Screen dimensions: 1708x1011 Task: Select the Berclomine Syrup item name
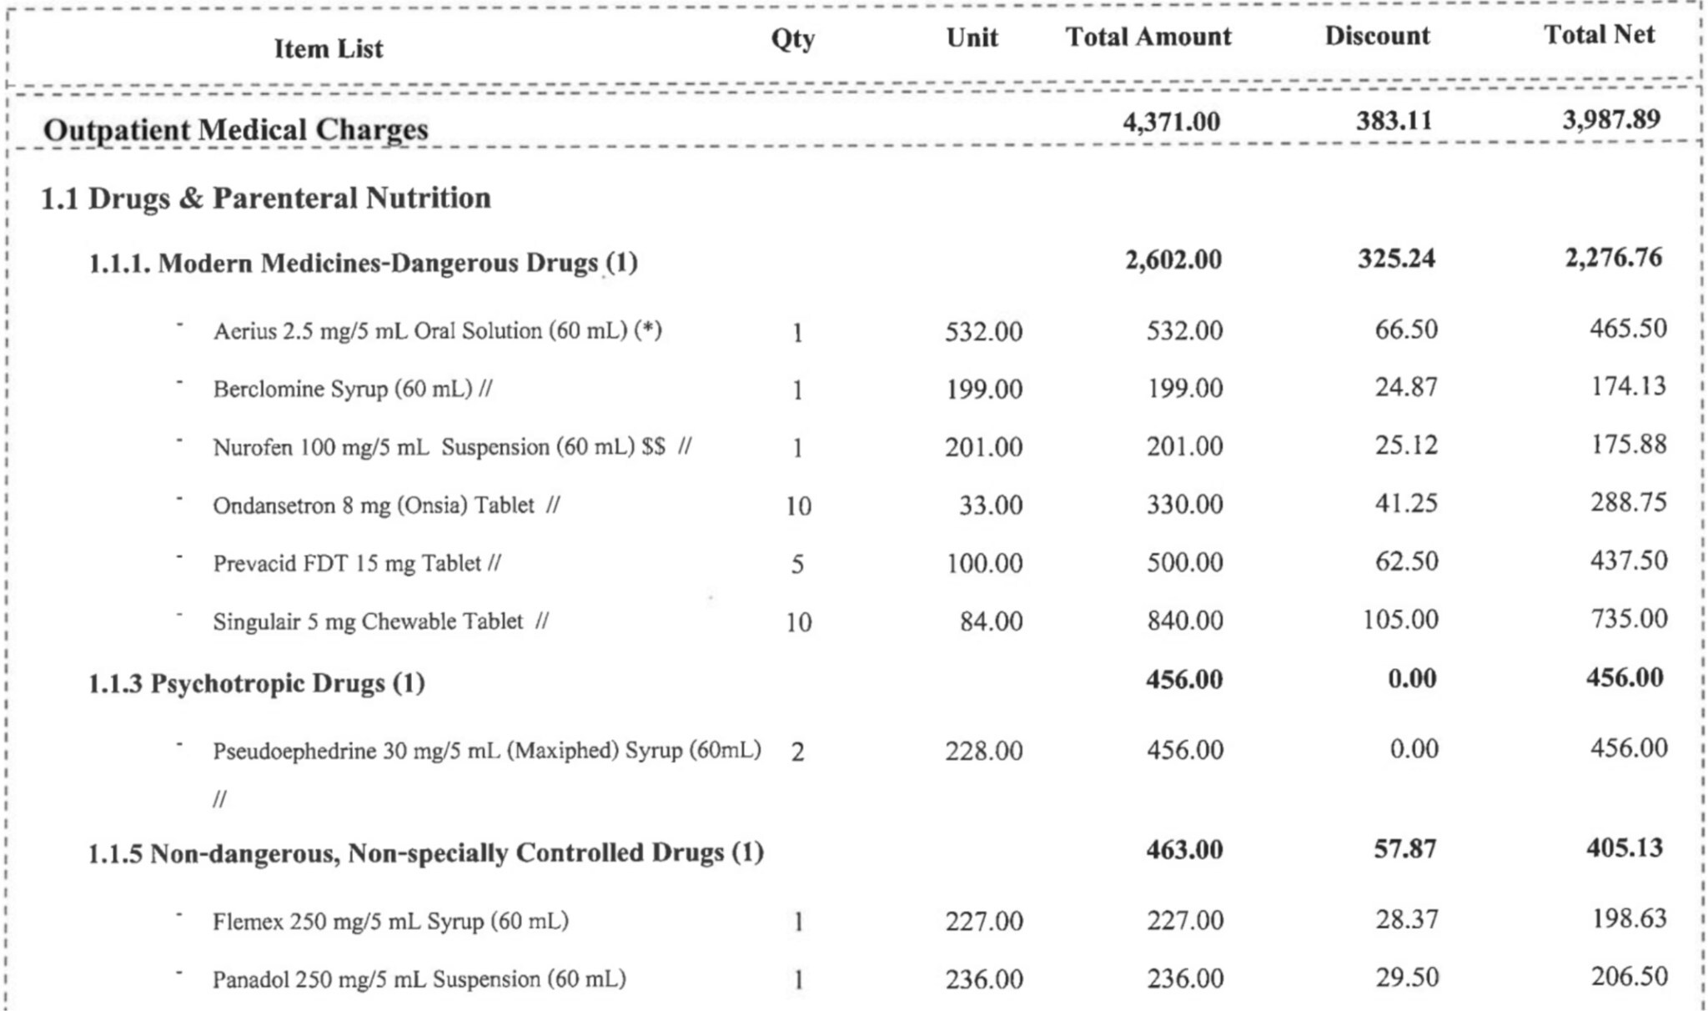352,390
